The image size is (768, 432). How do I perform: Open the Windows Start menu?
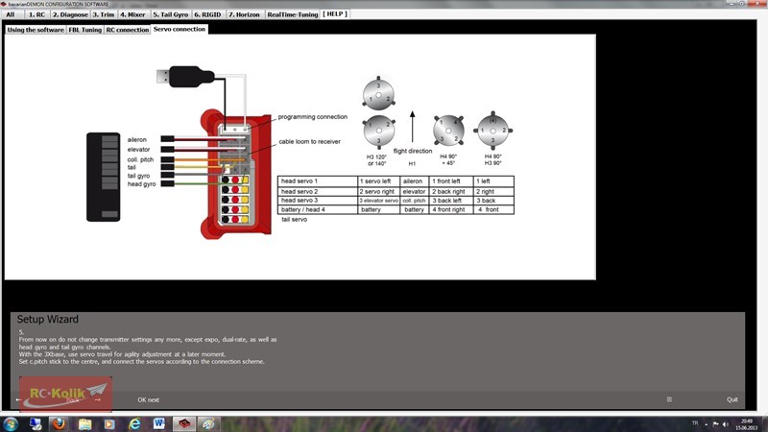tap(11, 423)
